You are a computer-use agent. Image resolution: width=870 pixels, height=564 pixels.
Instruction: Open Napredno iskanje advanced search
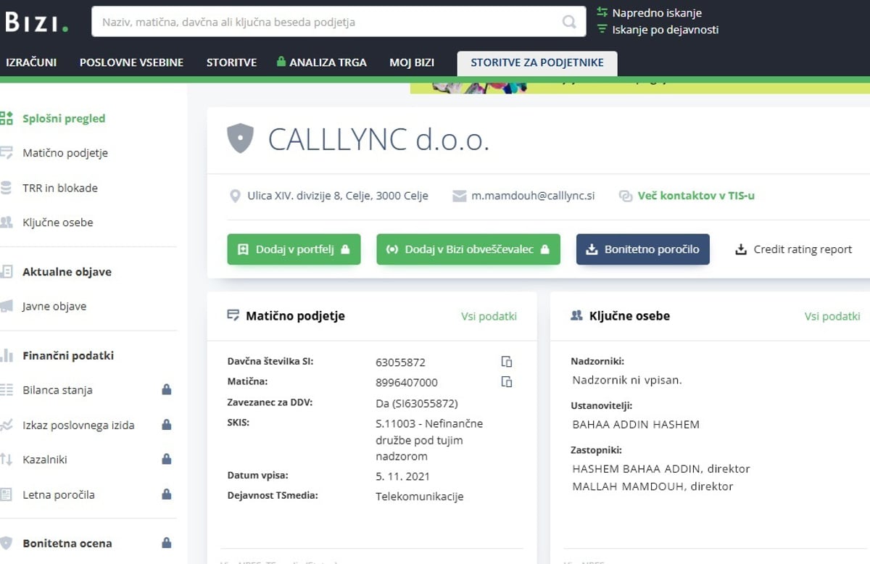[656, 12]
